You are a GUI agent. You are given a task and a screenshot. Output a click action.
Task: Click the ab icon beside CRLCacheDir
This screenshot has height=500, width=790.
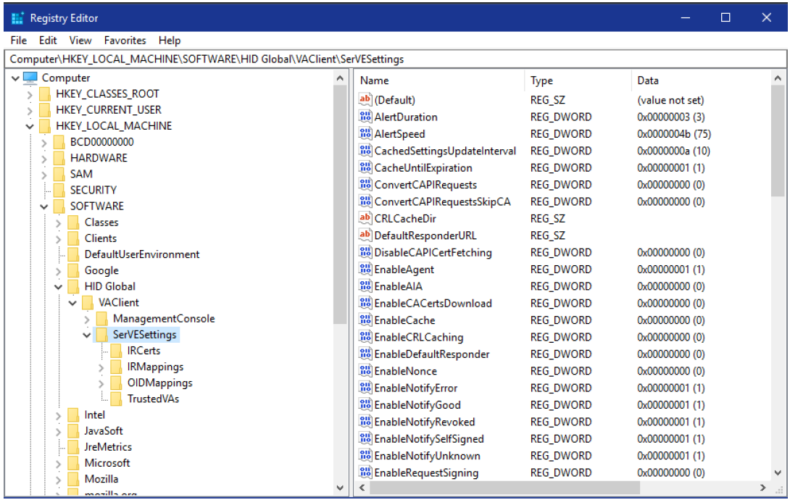pyautogui.click(x=364, y=218)
